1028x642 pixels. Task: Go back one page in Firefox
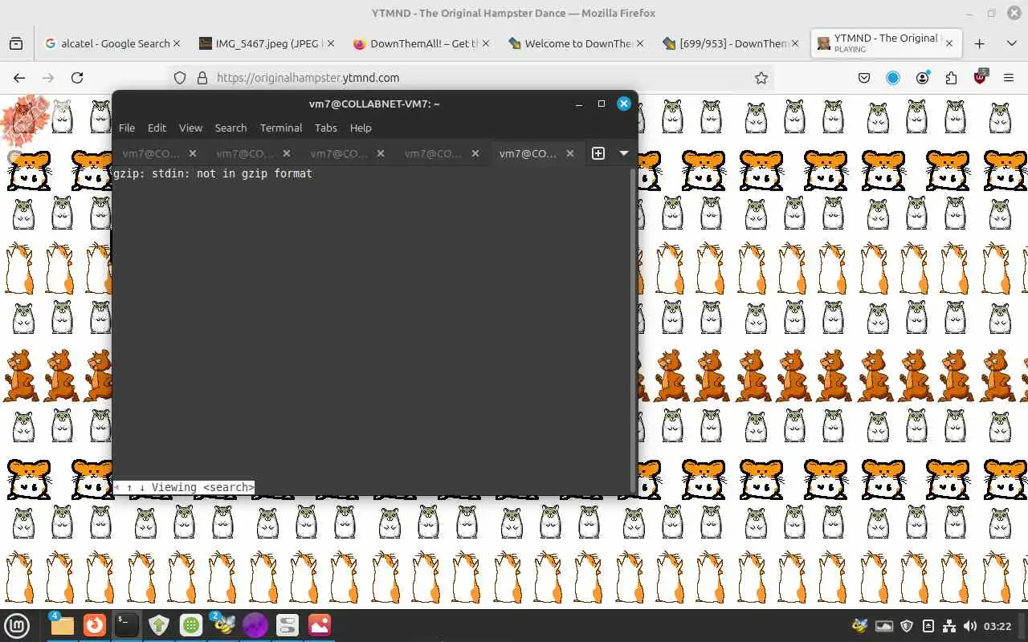(x=19, y=78)
